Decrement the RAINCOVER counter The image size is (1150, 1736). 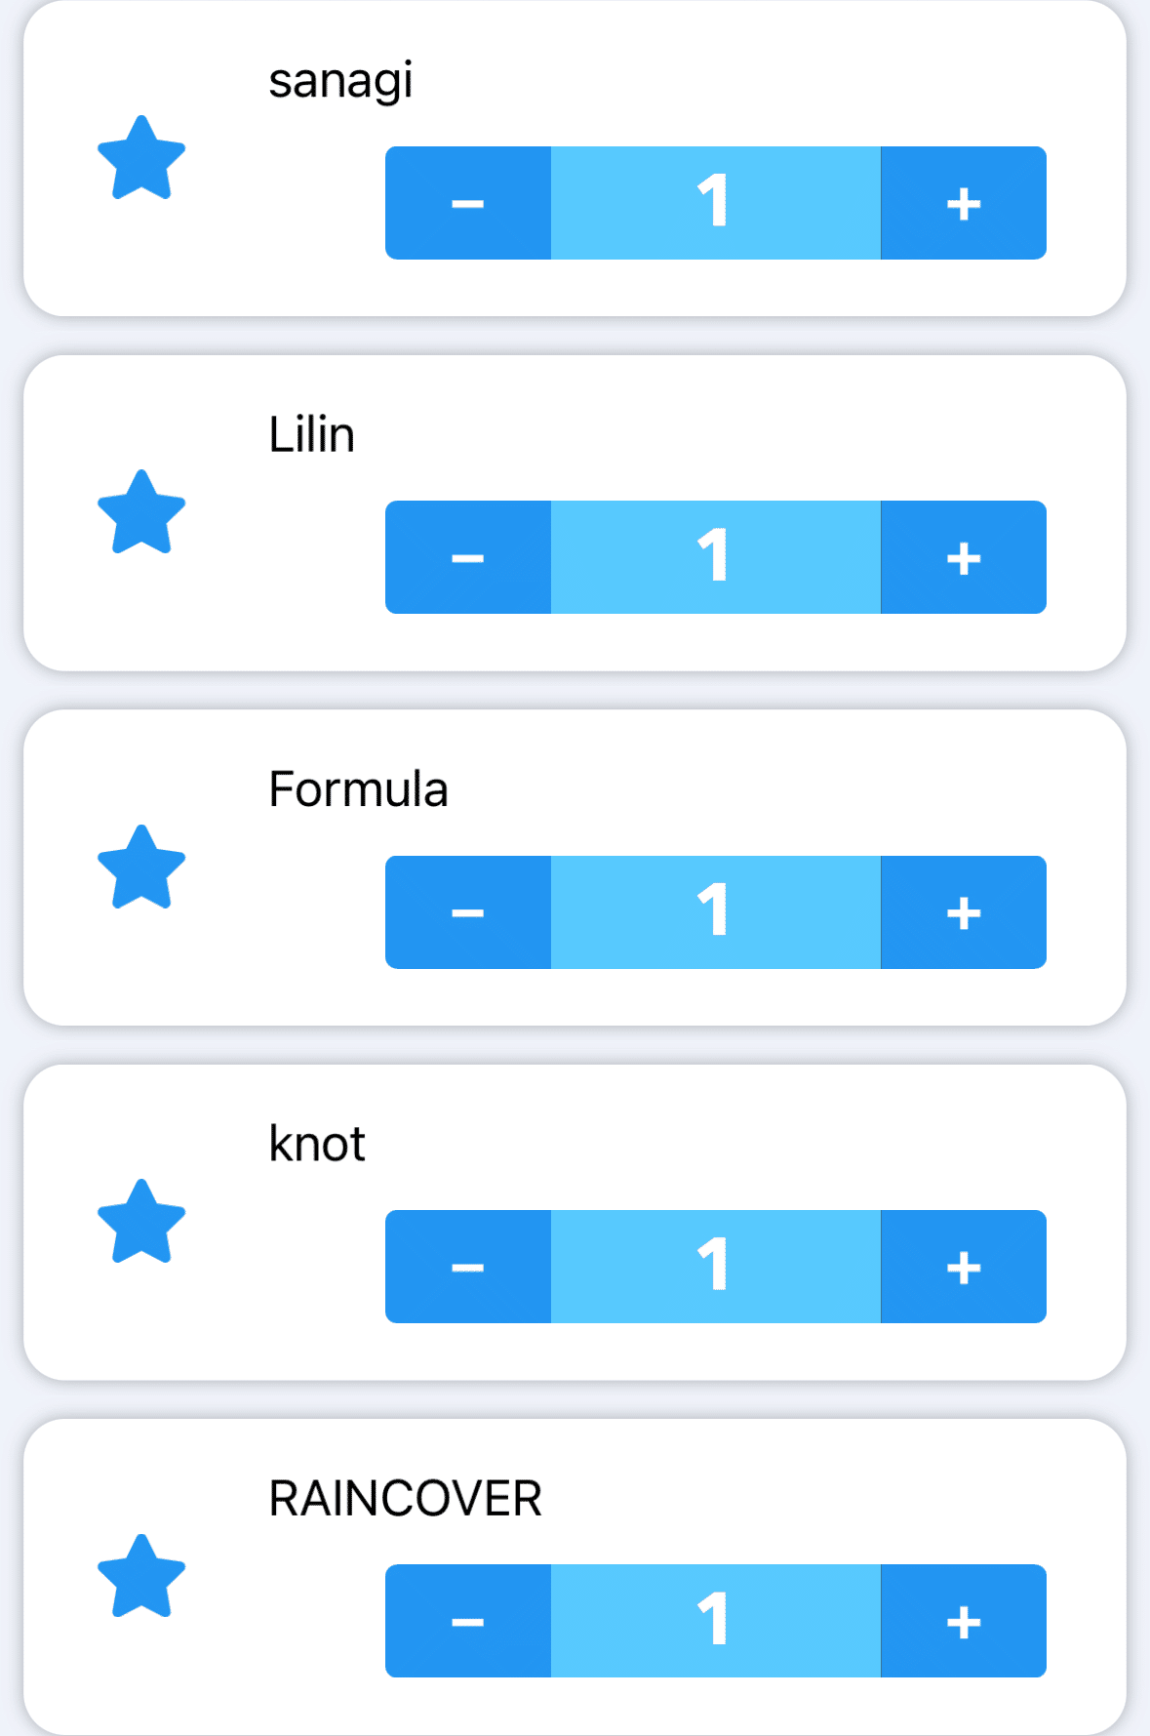coord(468,1621)
